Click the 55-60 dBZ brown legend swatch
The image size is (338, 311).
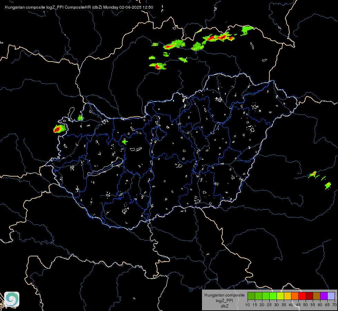(x=317, y=296)
